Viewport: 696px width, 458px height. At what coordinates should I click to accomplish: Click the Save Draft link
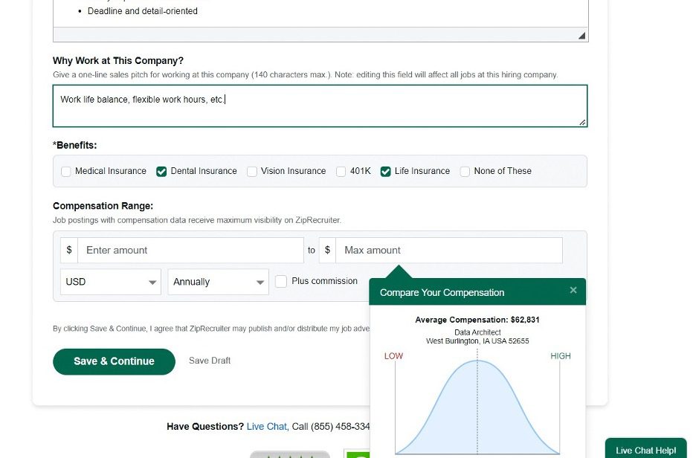[210, 361]
